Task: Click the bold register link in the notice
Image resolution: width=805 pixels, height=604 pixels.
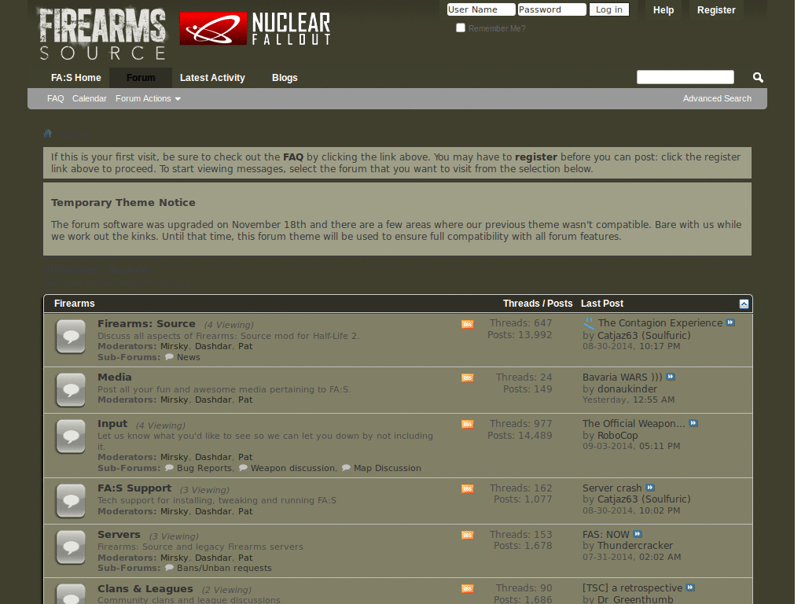Action: (x=536, y=157)
